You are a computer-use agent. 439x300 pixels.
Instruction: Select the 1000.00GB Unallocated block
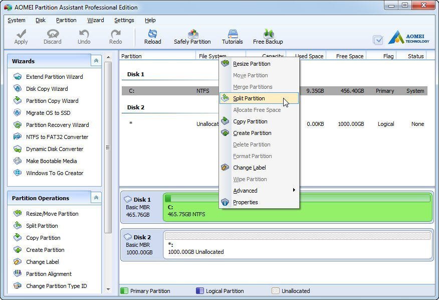[298, 245]
